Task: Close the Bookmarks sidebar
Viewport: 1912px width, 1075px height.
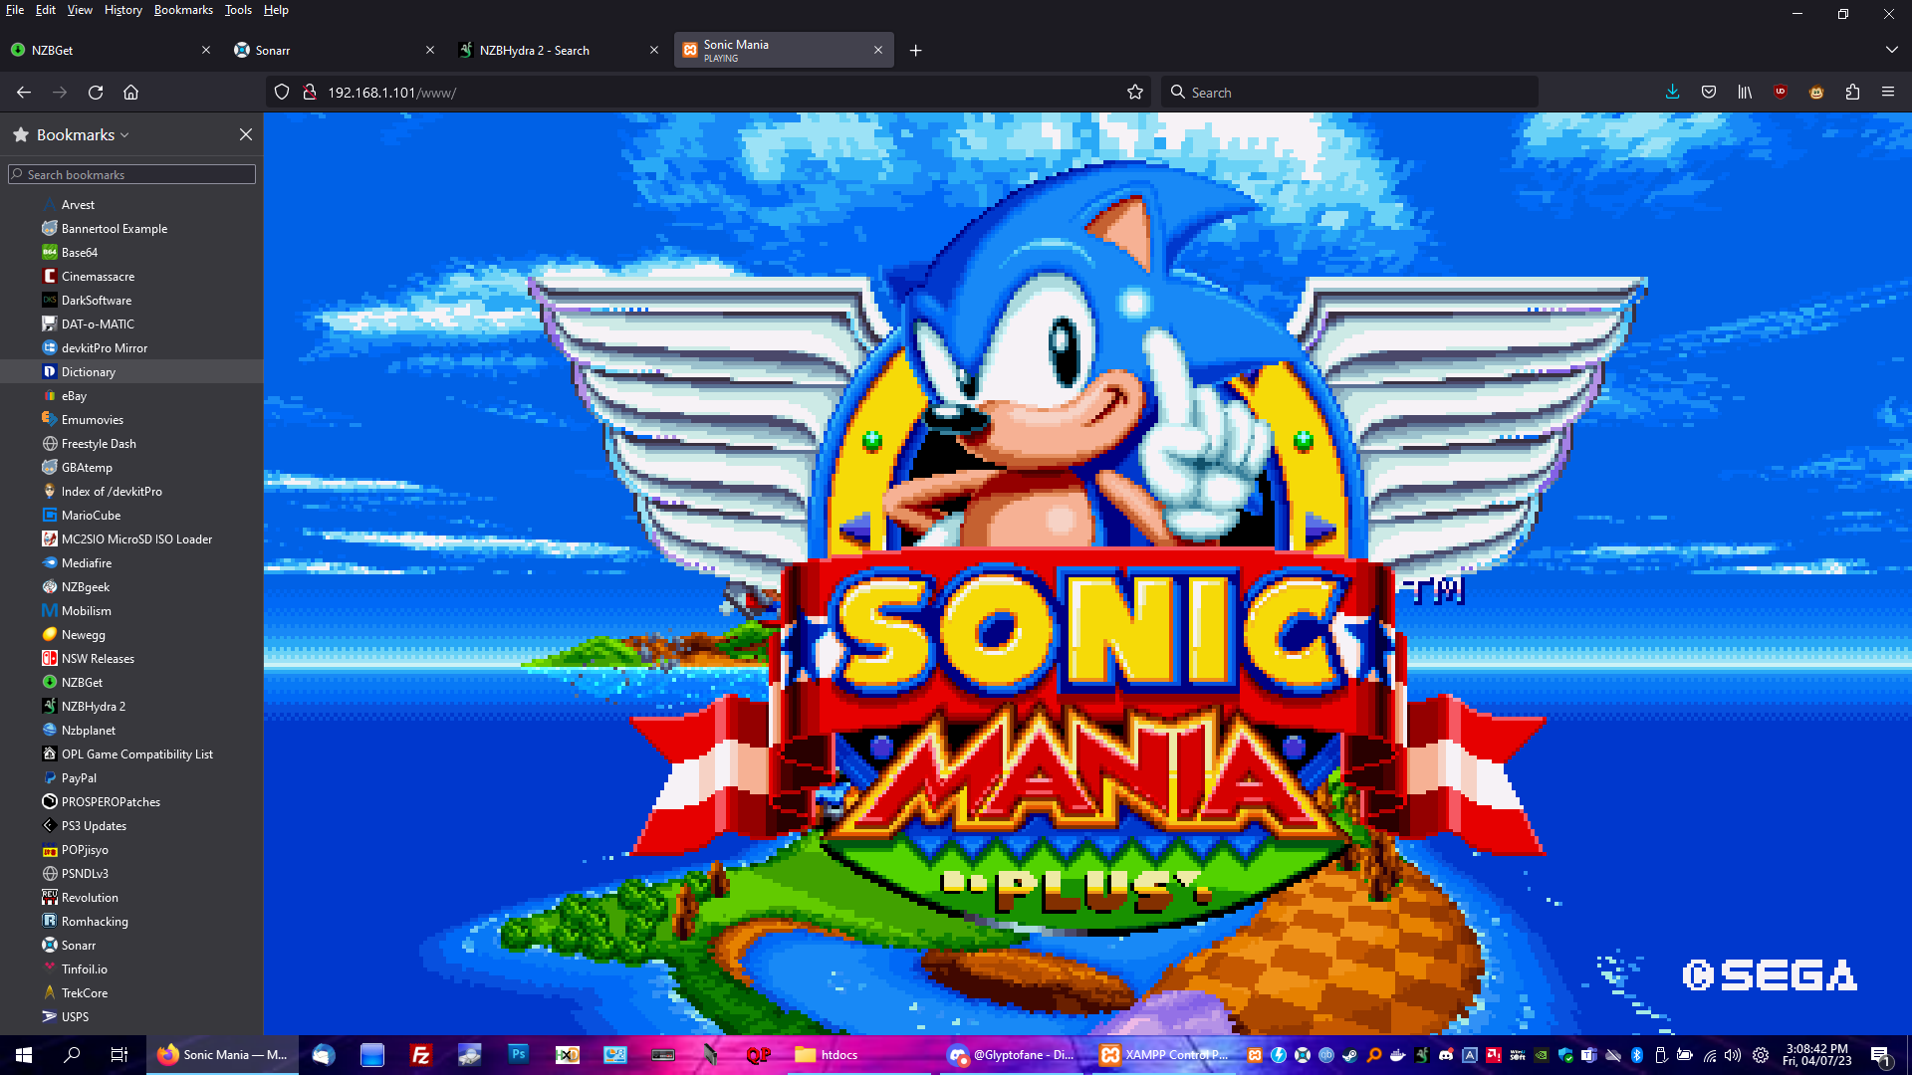Action: 246,134
